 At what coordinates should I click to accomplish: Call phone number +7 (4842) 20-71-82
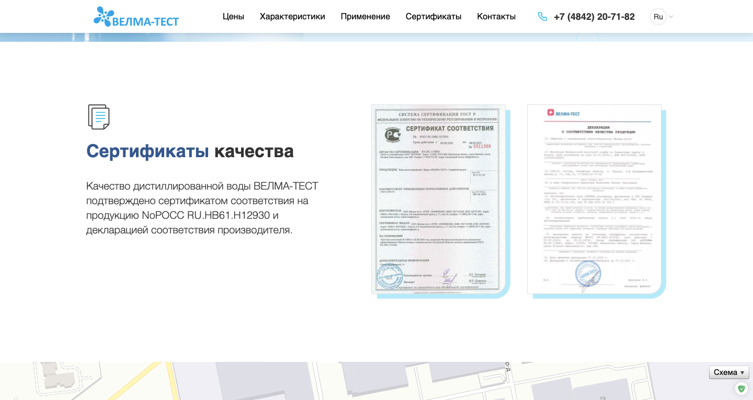594,17
